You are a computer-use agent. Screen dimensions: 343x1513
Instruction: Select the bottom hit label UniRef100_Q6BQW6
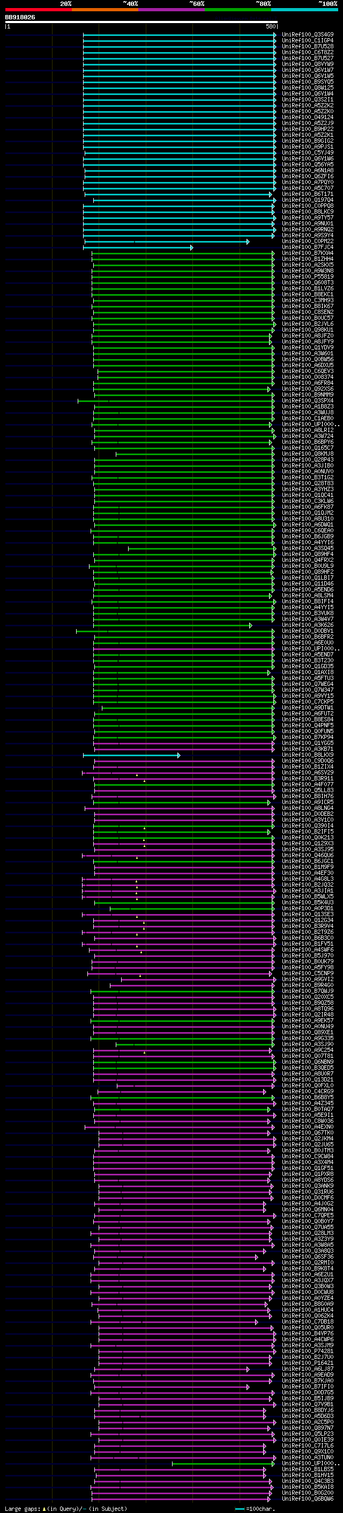pyautogui.click(x=308, y=1499)
